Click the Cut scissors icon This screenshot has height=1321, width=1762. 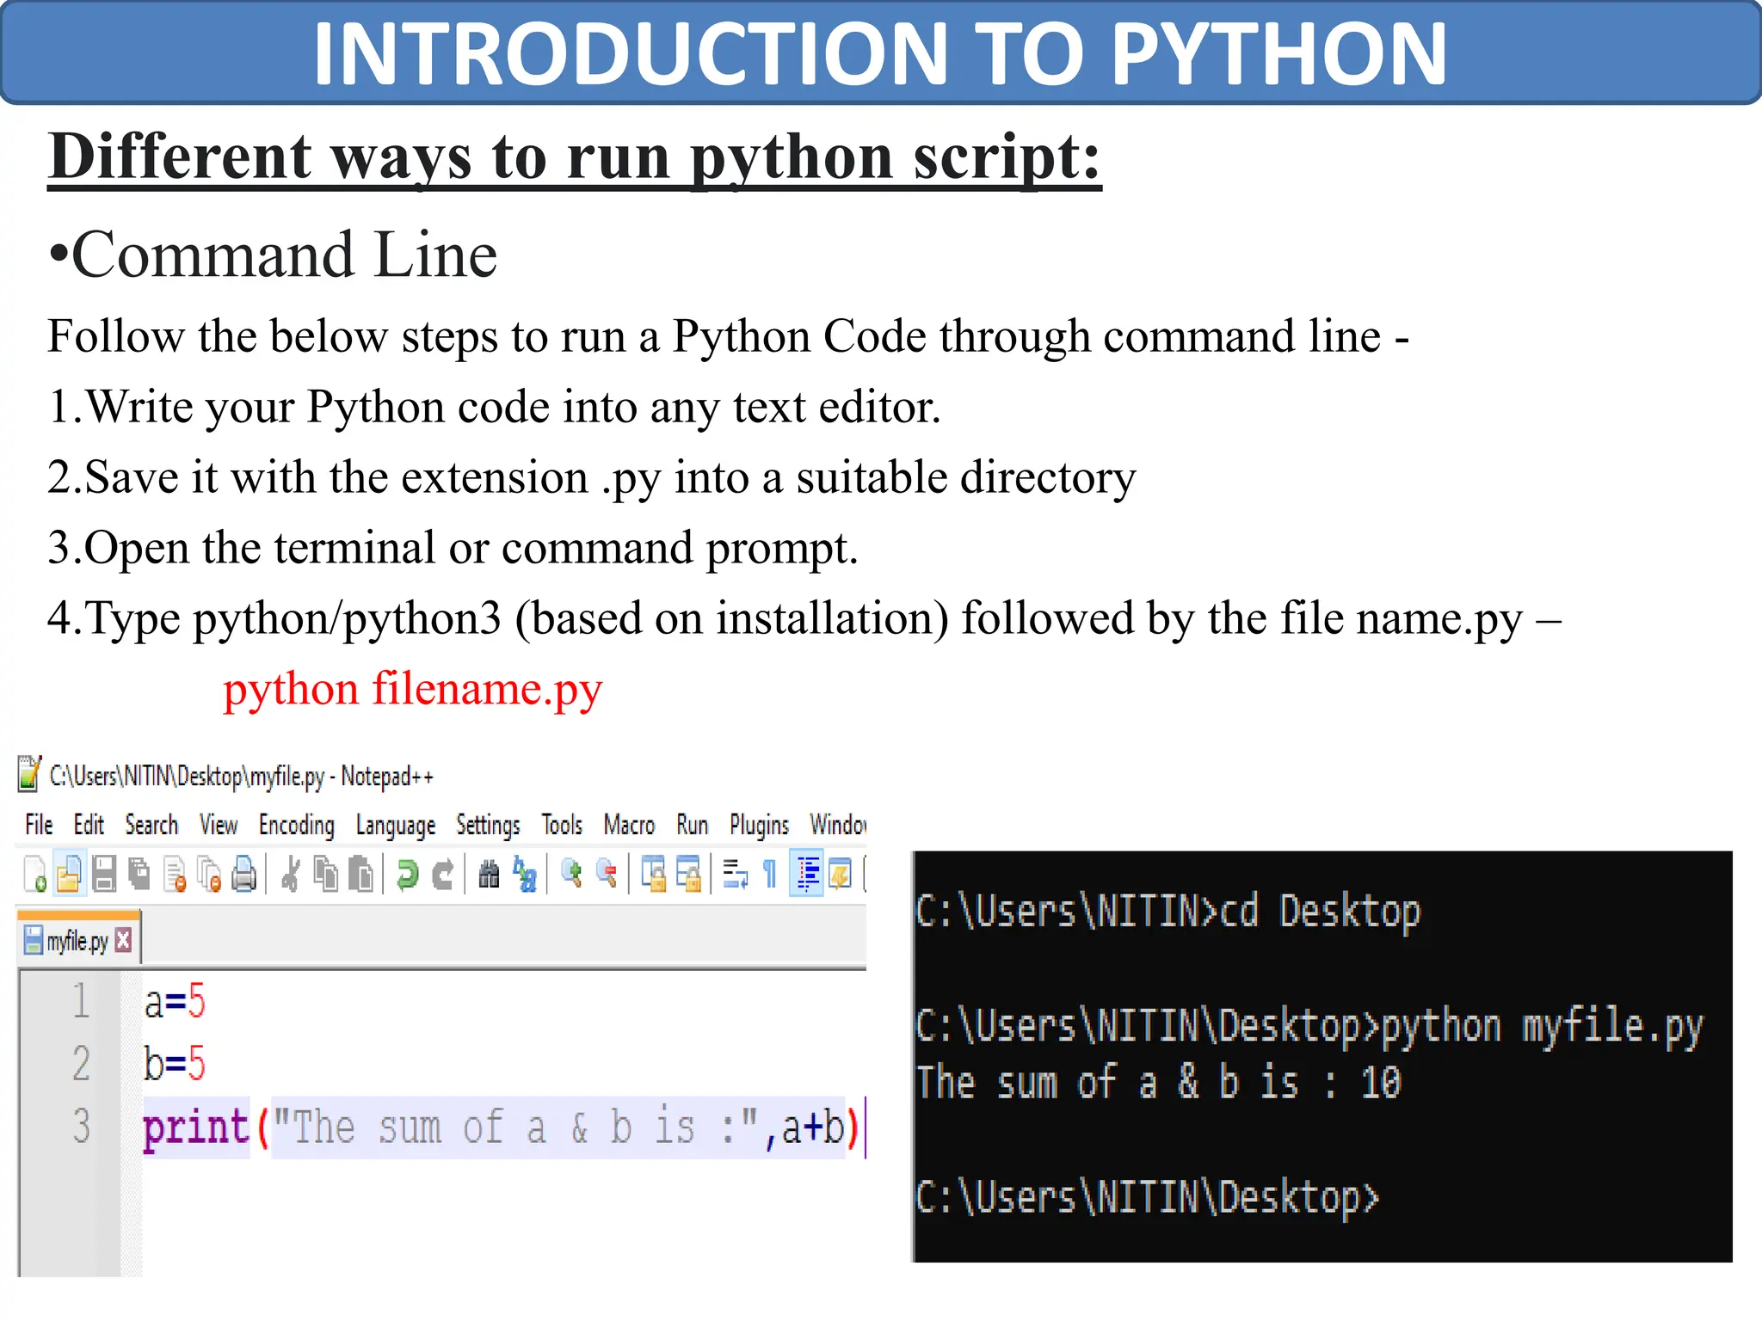tap(291, 875)
